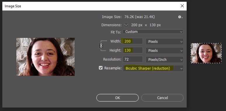The width and height of the screenshot is (226, 111).
Task: Open the Resolution Pixels/Inch dropdown
Action: coord(164,60)
